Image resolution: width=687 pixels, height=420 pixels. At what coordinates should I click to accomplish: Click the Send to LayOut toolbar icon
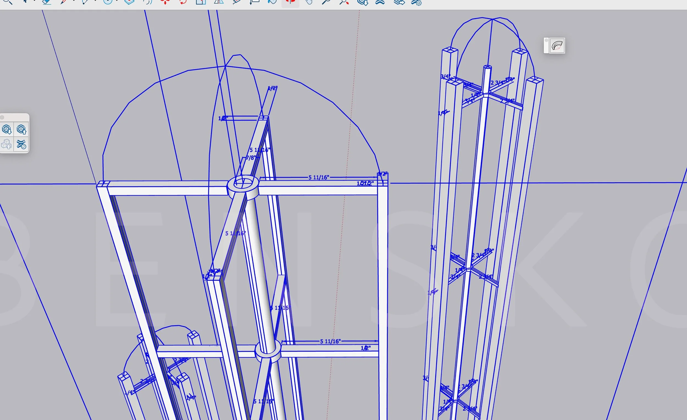[399, 2]
